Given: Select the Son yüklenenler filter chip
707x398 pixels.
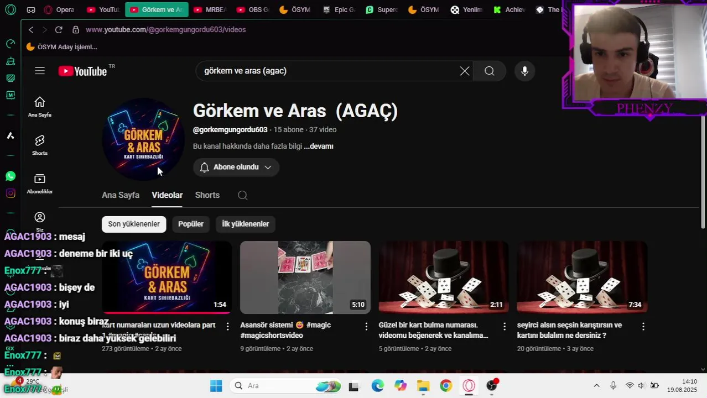Looking at the screenshot, I should tap(134, 224).
